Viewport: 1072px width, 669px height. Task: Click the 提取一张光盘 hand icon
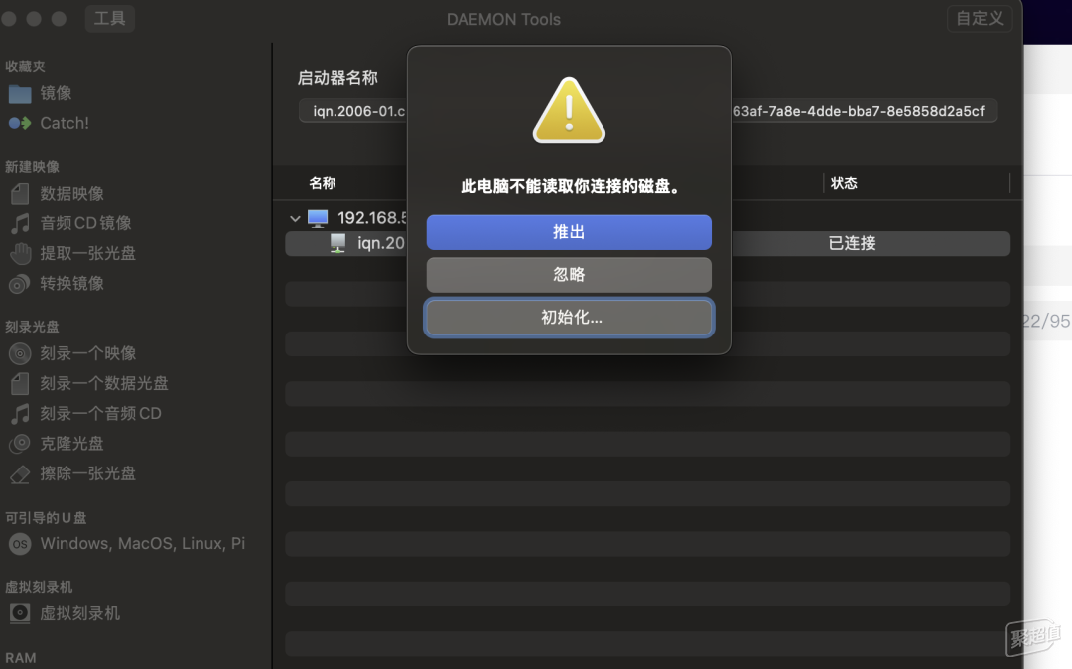20,253
